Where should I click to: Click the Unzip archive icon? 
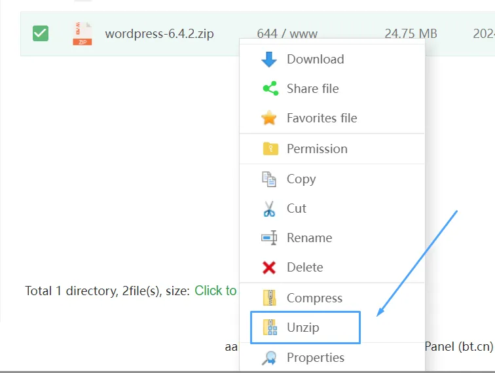[270, 327]
